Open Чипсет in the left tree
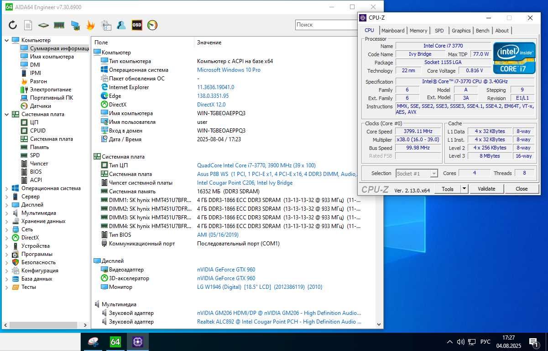The width and height of the screenshot is (548, 351). click(39, 164)
